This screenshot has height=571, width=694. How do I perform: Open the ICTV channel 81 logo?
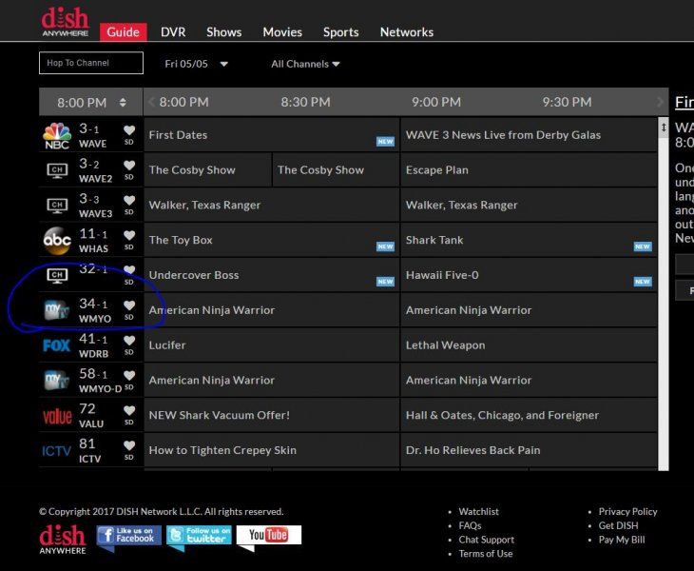pos(57,451)
